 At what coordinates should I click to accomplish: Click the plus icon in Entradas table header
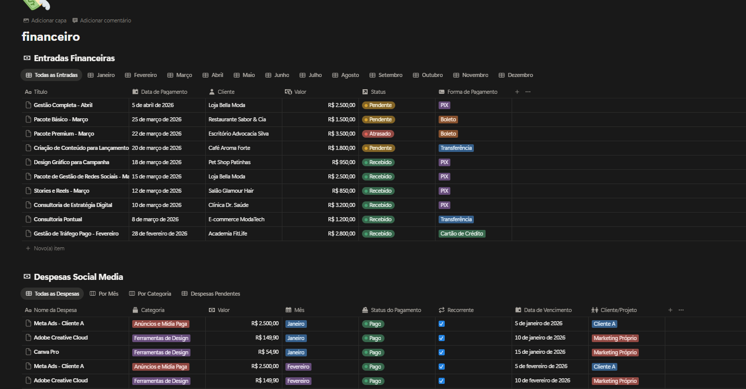[517, 92]
